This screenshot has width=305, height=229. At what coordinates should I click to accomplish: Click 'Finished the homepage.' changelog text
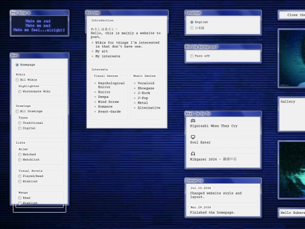pos(212,213)
